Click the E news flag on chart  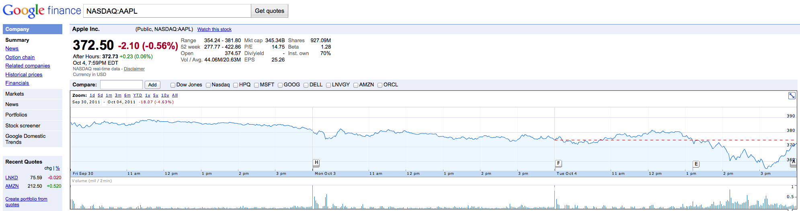tap(696, 164)
